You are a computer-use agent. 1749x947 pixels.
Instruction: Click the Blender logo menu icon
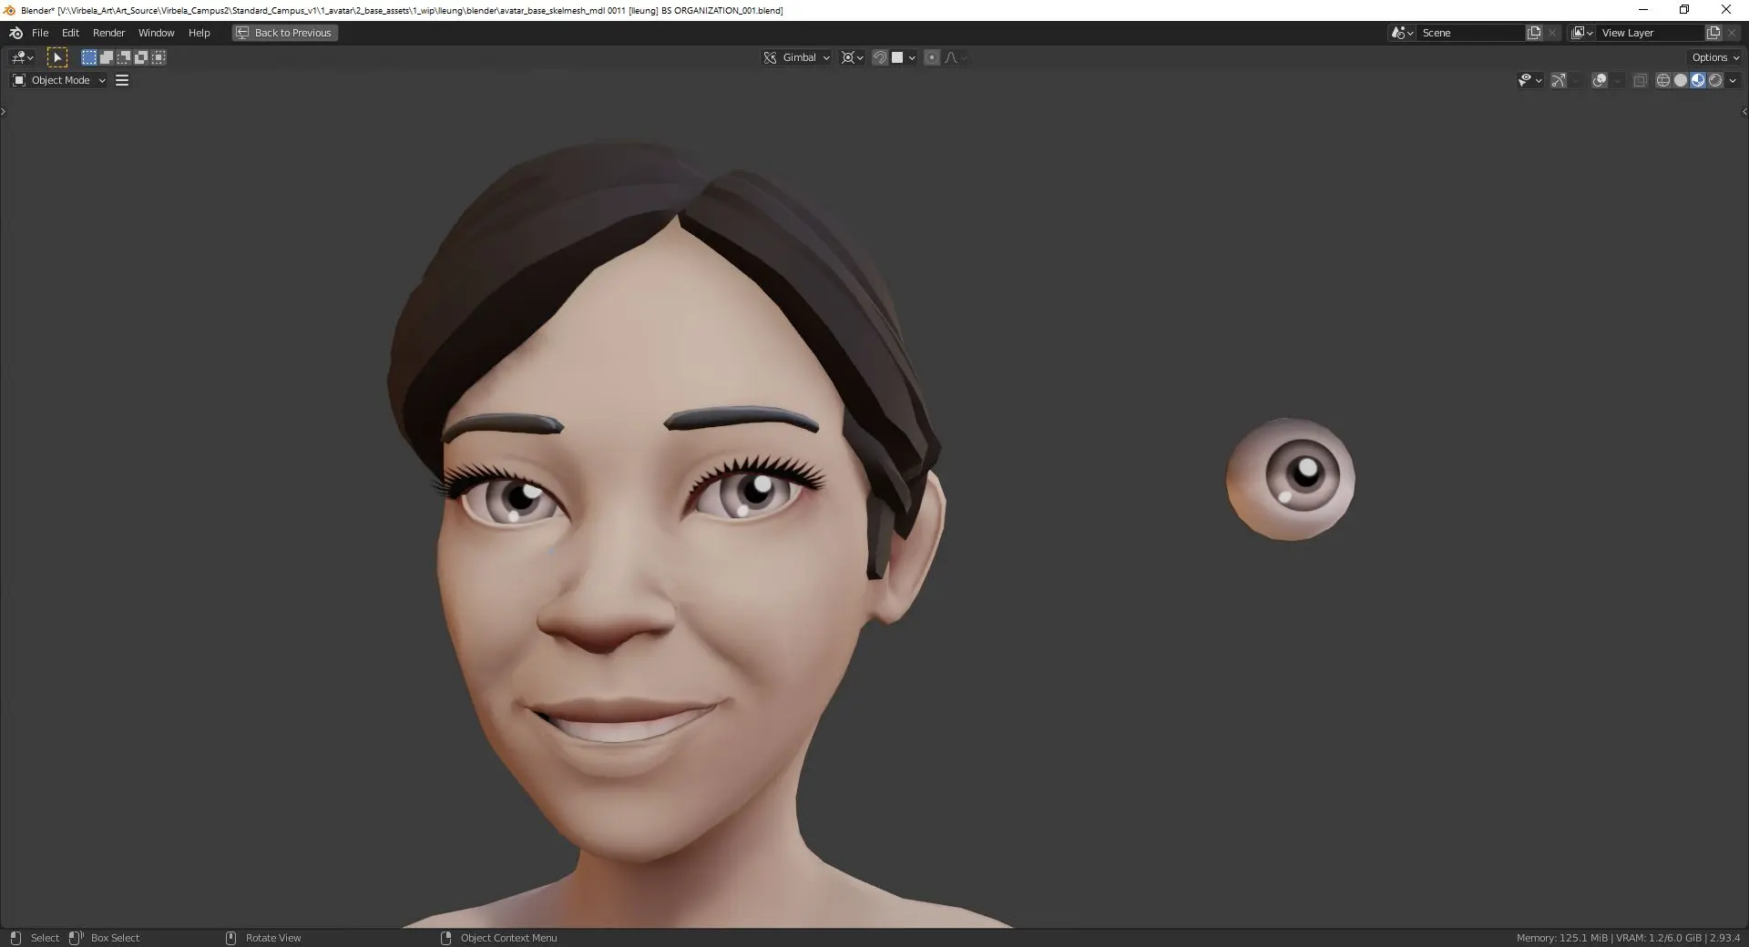(x=15, y=33)
